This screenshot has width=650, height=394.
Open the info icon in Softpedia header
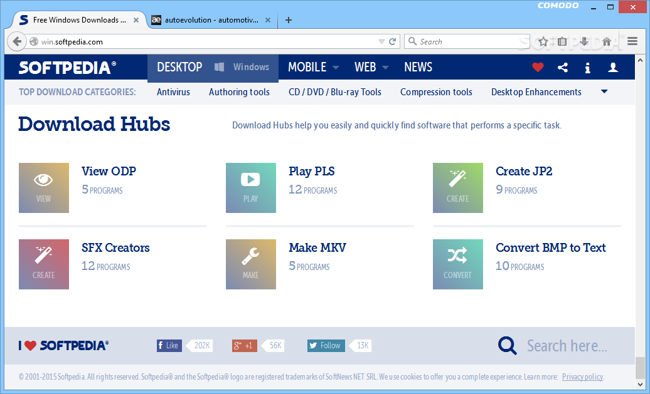coord(587,68)
